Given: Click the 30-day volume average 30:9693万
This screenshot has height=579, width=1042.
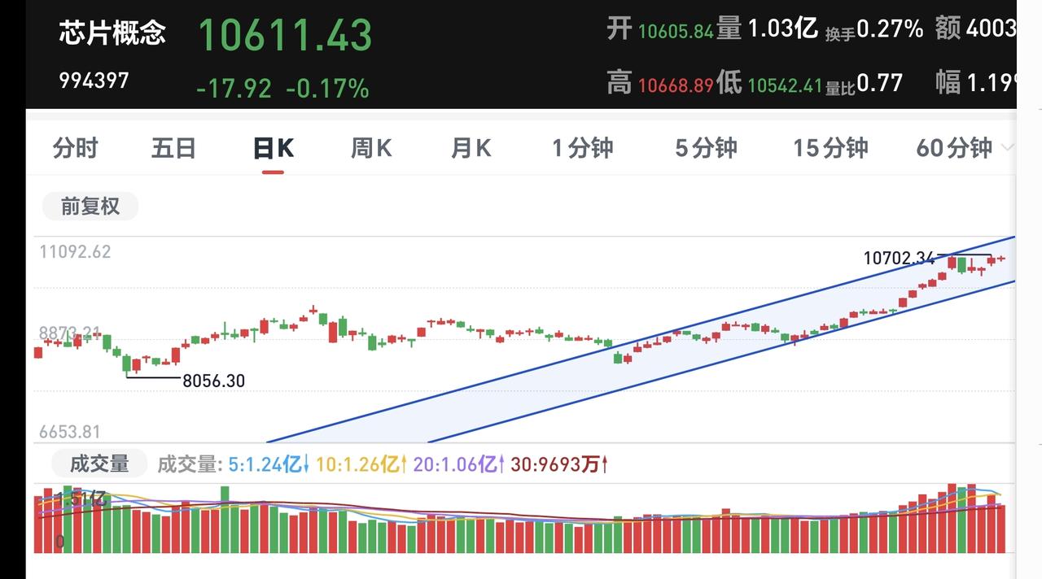Looking at the screenshot, I should pyautogui.click(x=560, y=464).
